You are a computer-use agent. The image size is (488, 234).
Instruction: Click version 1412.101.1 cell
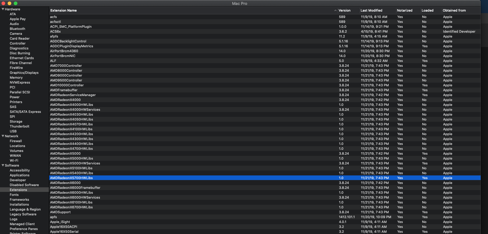(347, 217)
